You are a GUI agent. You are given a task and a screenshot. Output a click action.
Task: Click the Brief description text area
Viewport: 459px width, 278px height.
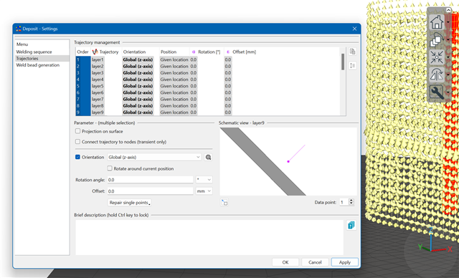pyautogui.click(x=209, y=237)
